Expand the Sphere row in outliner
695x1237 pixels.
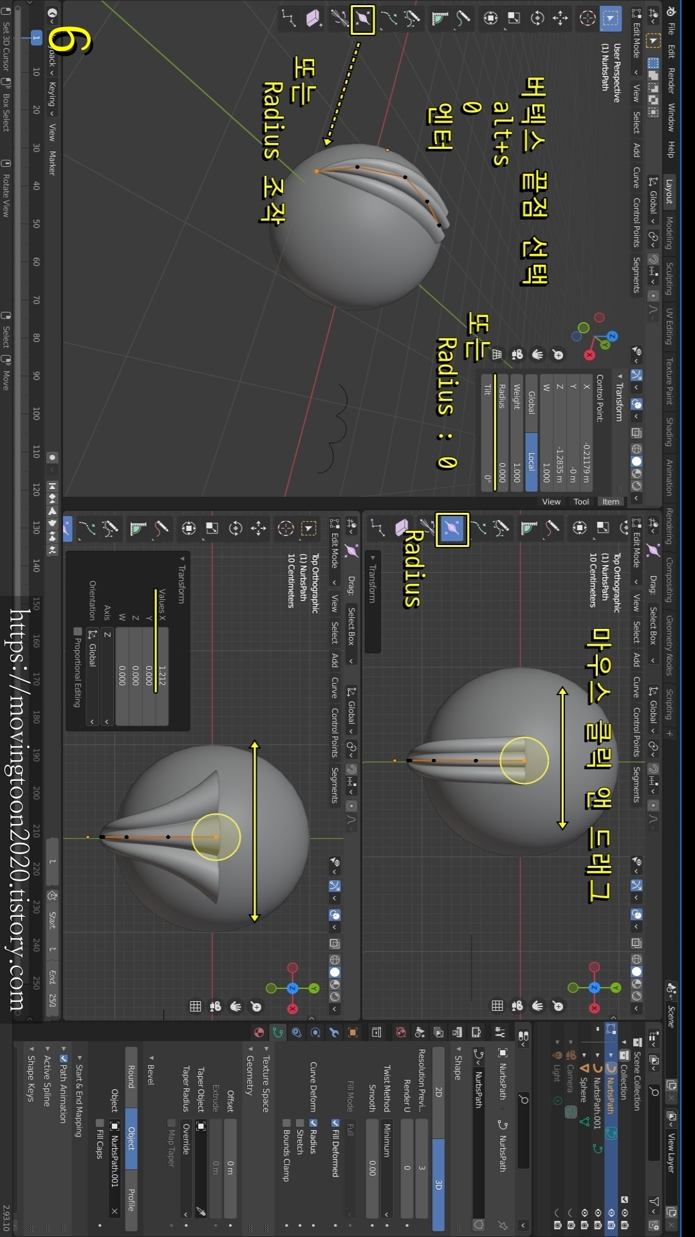click(584, 1056)
